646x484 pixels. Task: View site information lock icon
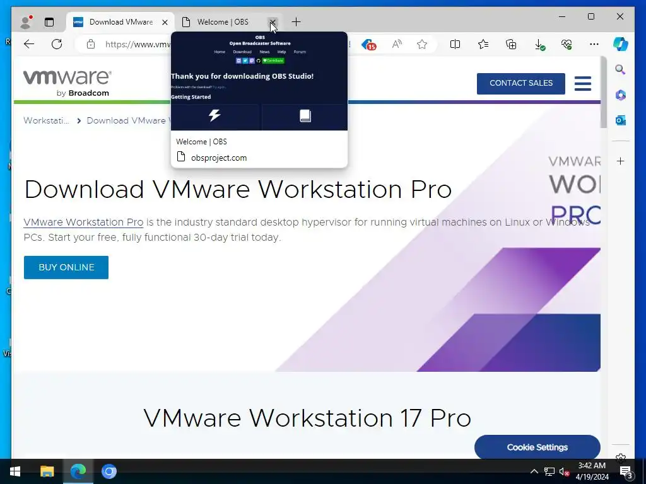pos(91,44)
